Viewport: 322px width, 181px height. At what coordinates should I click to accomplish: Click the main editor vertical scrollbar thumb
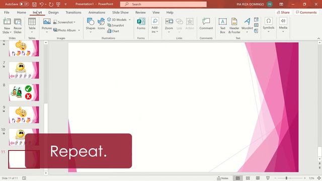319,152
